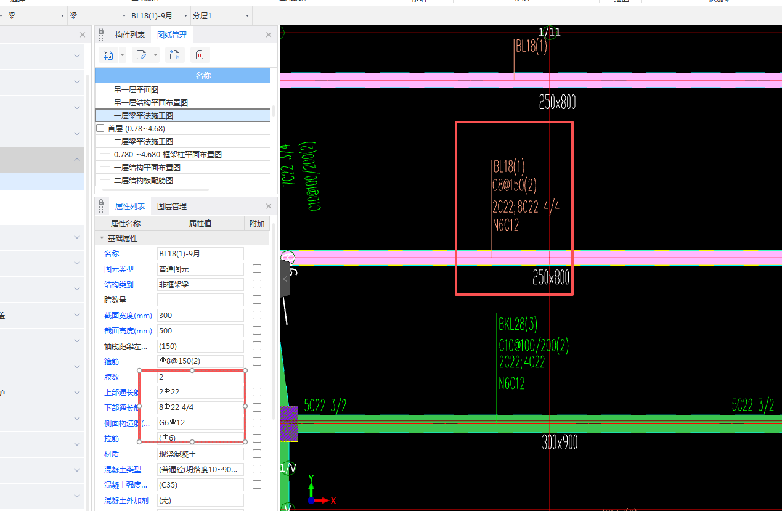This screenshot has width=782, height=511.
Task: Click the 拉筋 property link
Action: click(x=112, y=438)
